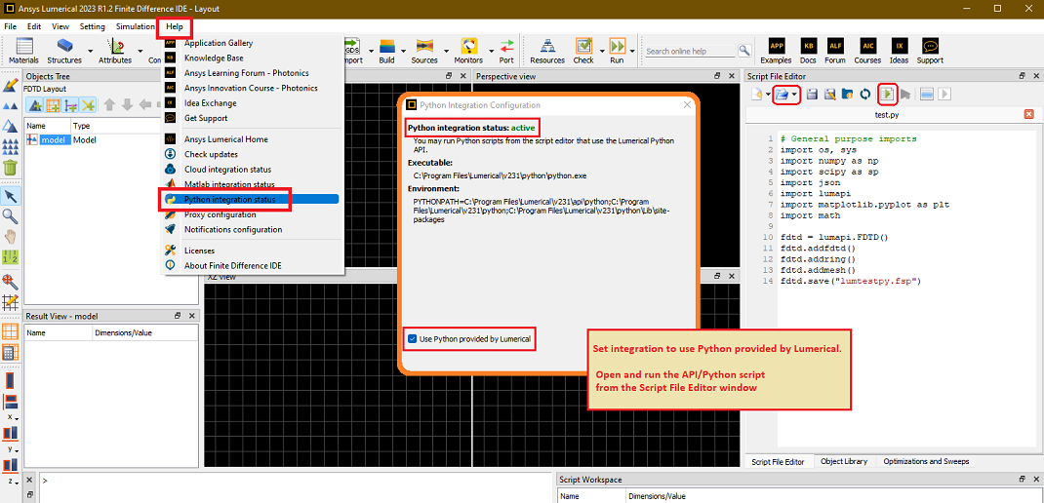Click the Save As script icon
The width and height of the screenshot is (1044, 503).
(x=829, y=95)
